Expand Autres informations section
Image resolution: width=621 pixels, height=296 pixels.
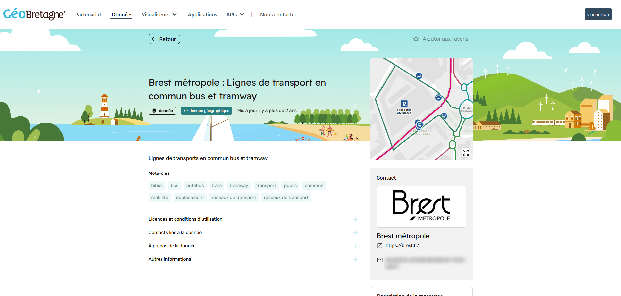click(255, 259)
